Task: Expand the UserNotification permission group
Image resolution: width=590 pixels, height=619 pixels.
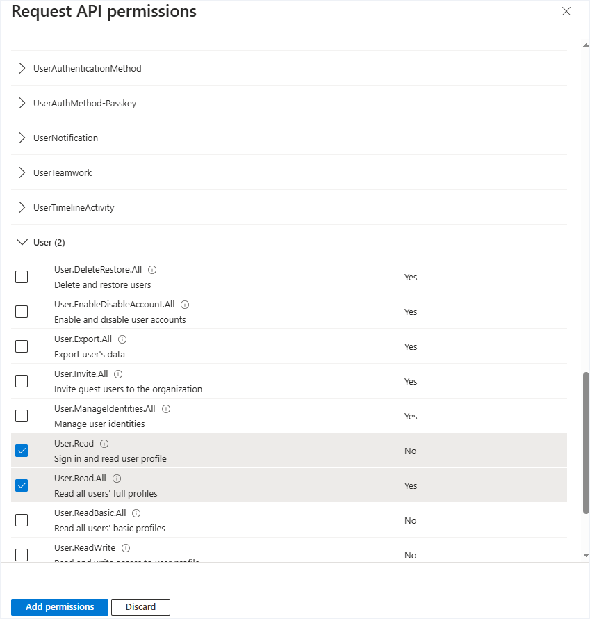Action: [x=65, y=138]
